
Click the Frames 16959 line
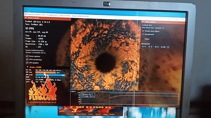[34, 39]
